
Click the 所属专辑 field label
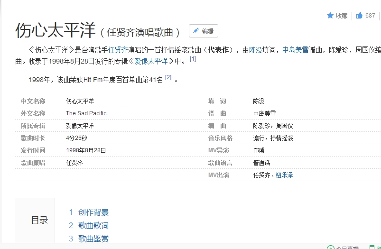coord(33,126)
